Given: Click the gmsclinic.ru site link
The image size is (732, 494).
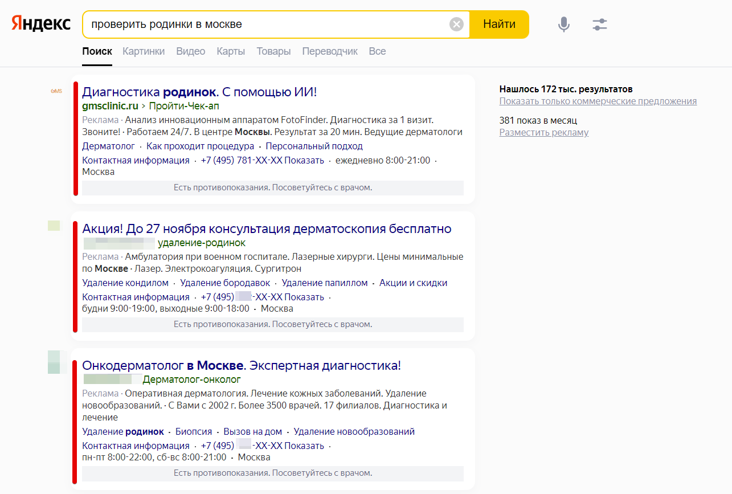Looking at the screenshot, I should click(110, 106).
